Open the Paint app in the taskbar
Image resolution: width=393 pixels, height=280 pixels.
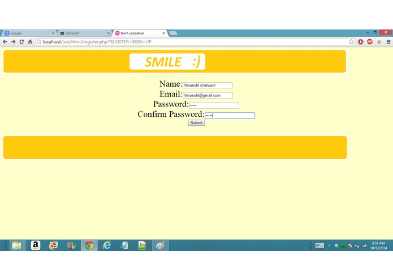[x=161, y=245]
